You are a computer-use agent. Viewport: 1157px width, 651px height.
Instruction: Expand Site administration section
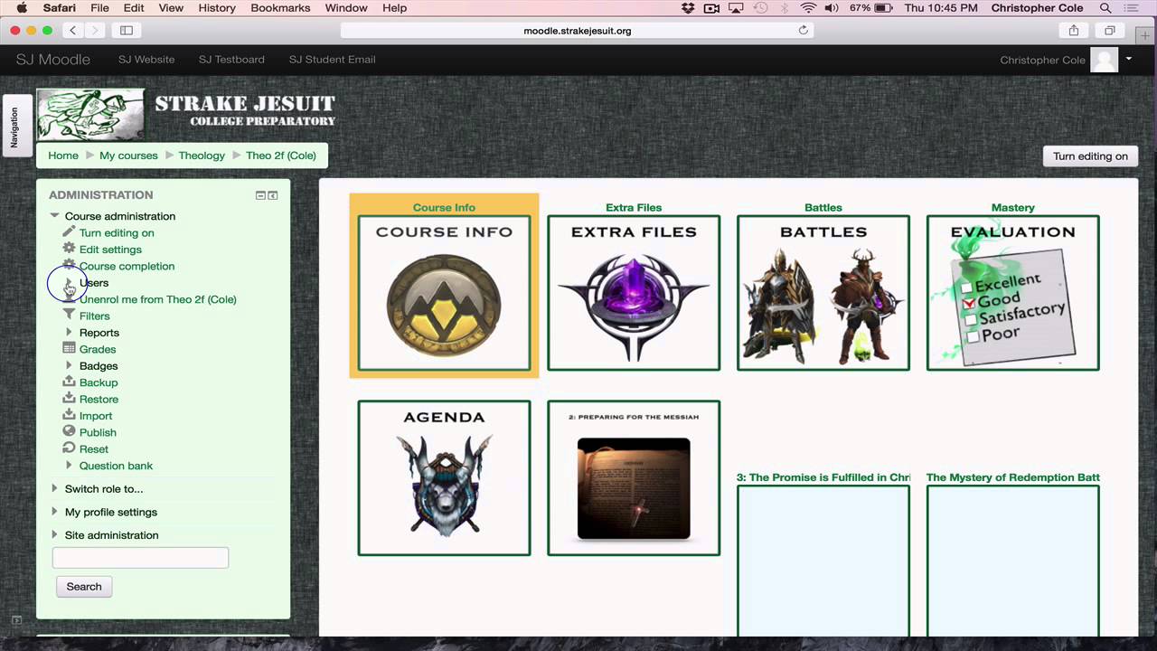click(54, 535)
